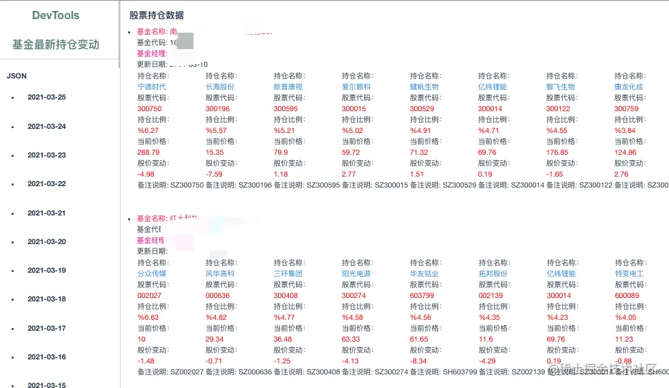
Task: Click the 基金经理 label of first fund
Action: [x=152, y=53]
